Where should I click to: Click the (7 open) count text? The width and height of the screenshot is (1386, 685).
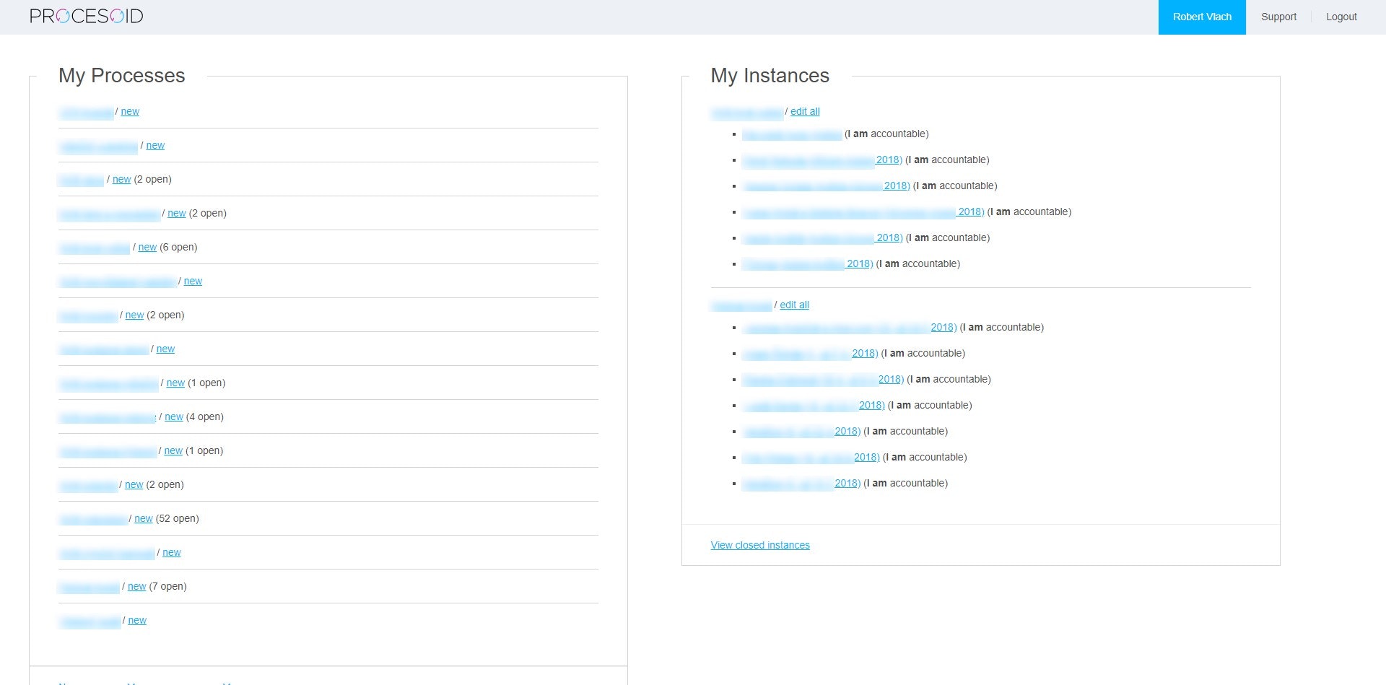pos(168,586)
